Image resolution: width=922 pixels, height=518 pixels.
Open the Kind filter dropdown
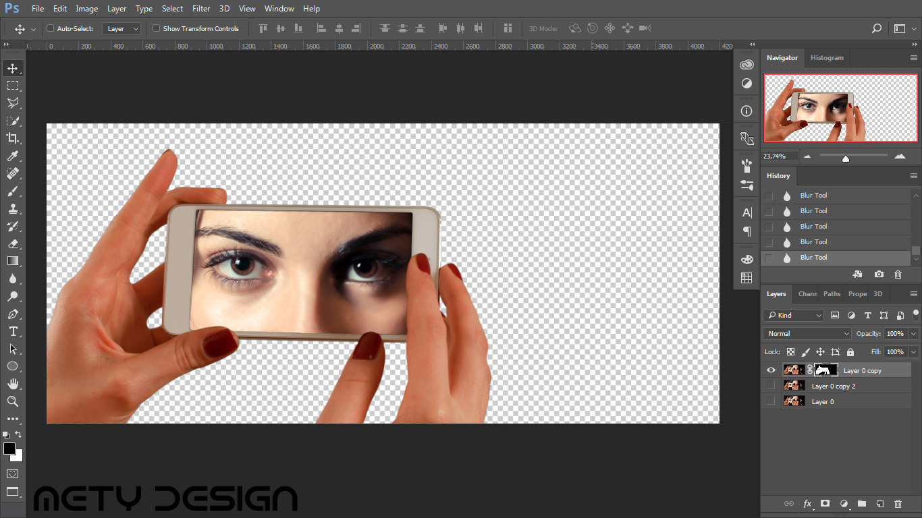(x=794, y=315)
